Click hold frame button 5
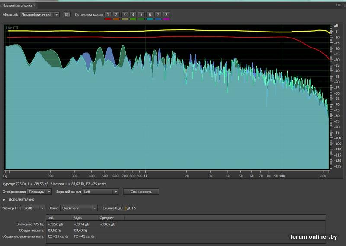Screen dimensions: 346x246 click(x=141, y=15)
